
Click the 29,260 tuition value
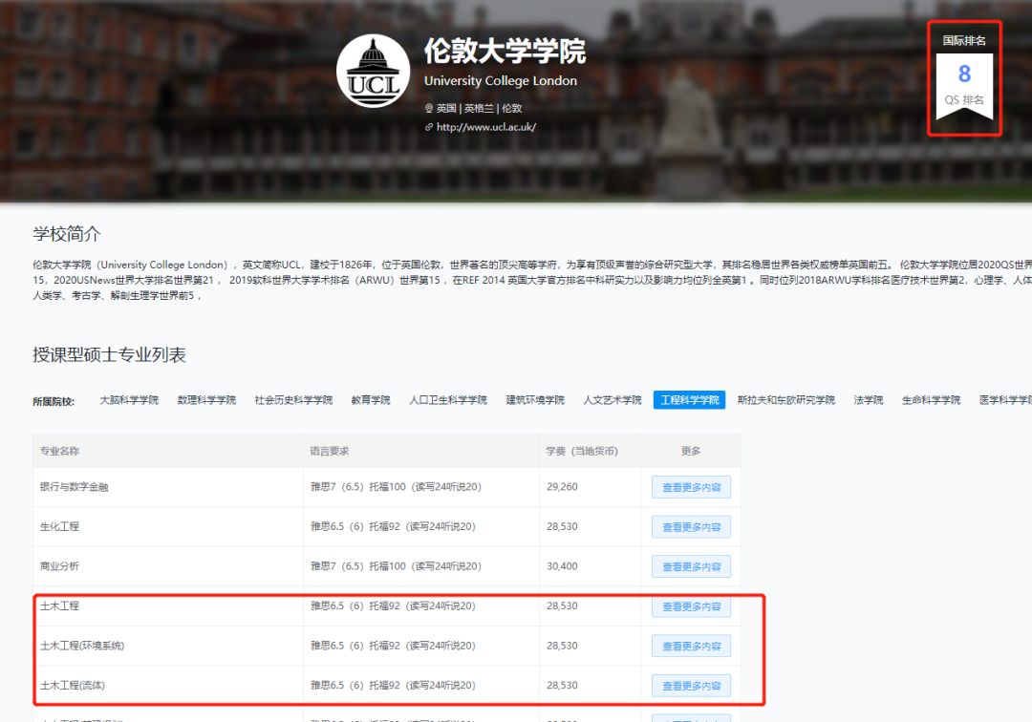(562, 487)
